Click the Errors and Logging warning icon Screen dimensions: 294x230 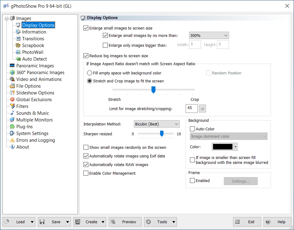12,140
